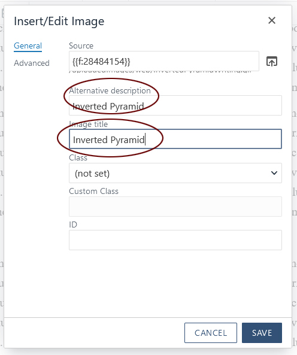Click the Class label text
The height and width of the screenshot is (355, 297).
pos(78,157)
